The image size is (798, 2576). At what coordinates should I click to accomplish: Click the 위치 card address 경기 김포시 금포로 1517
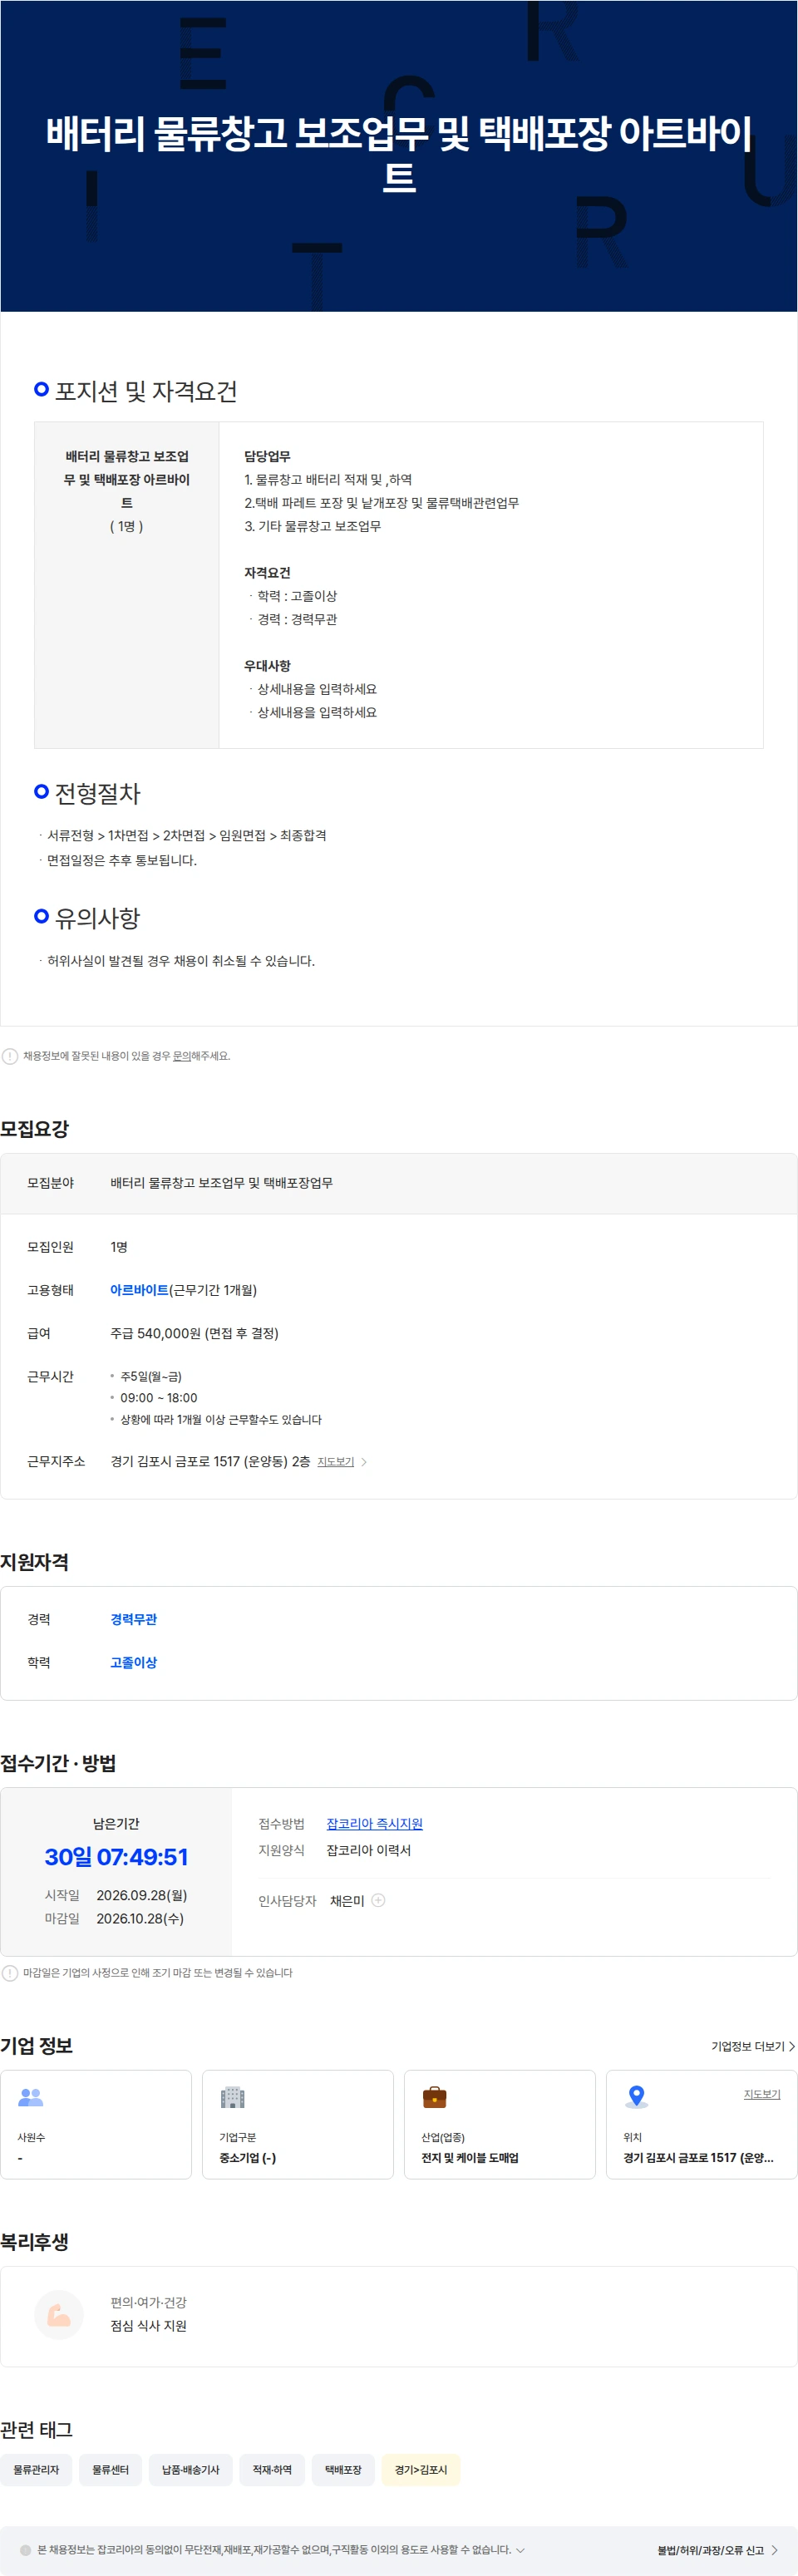pos(698,2157)
